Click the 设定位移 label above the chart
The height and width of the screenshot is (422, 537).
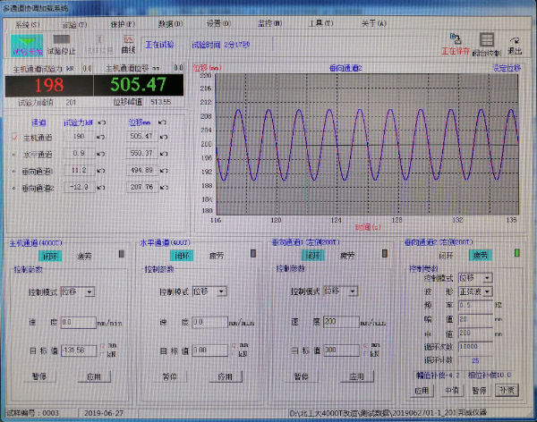tap(507, 68)
